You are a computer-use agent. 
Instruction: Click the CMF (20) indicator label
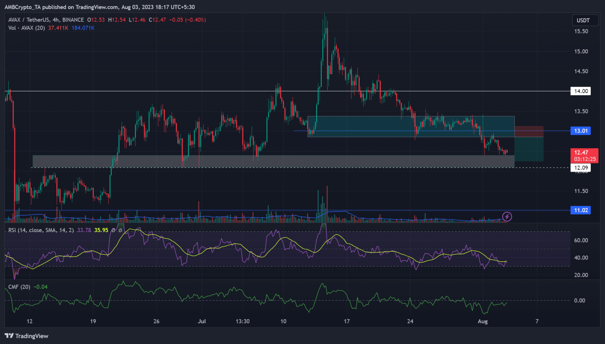(19, 287)
